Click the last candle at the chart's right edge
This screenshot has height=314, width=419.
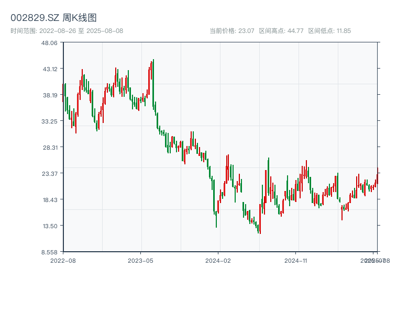pyautogui.click(x=377, y=175)
